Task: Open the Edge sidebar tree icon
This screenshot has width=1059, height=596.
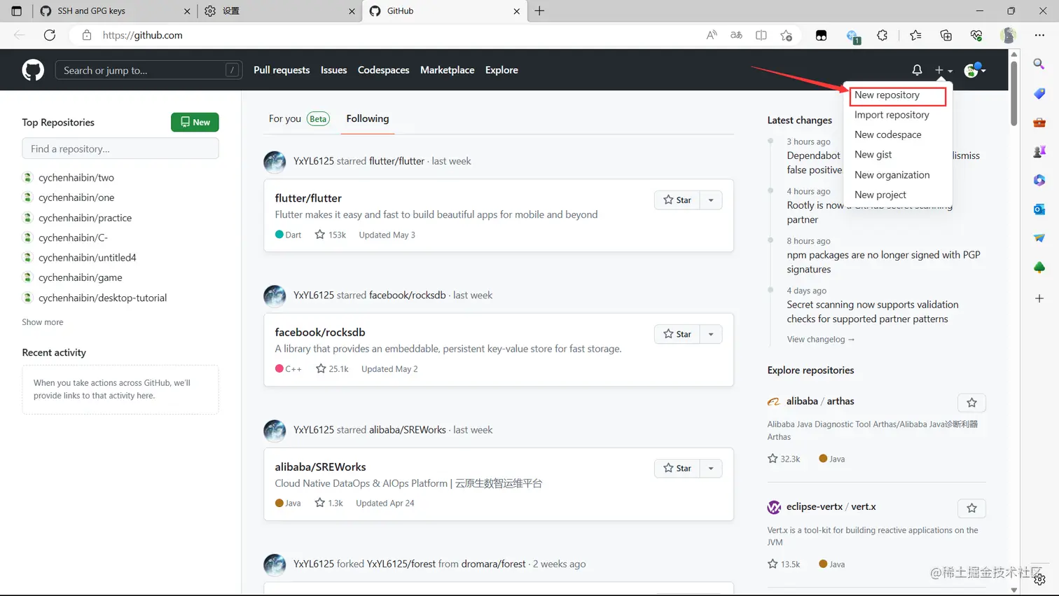Action: (1039, 267)
